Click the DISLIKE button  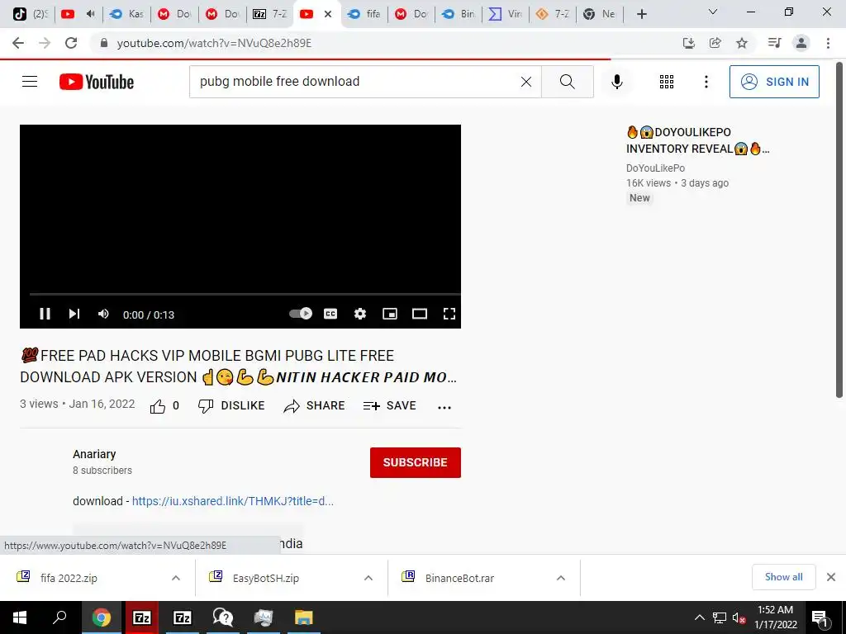point(231,406)
